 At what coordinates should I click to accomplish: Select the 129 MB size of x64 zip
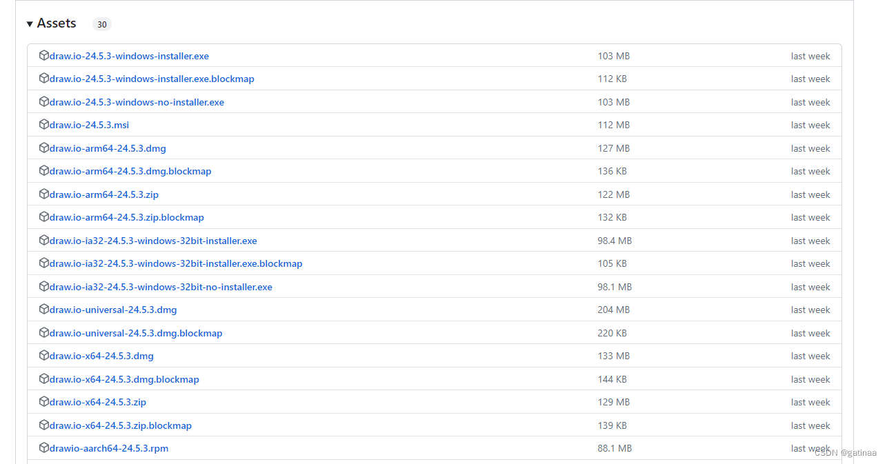pos(614,402)
